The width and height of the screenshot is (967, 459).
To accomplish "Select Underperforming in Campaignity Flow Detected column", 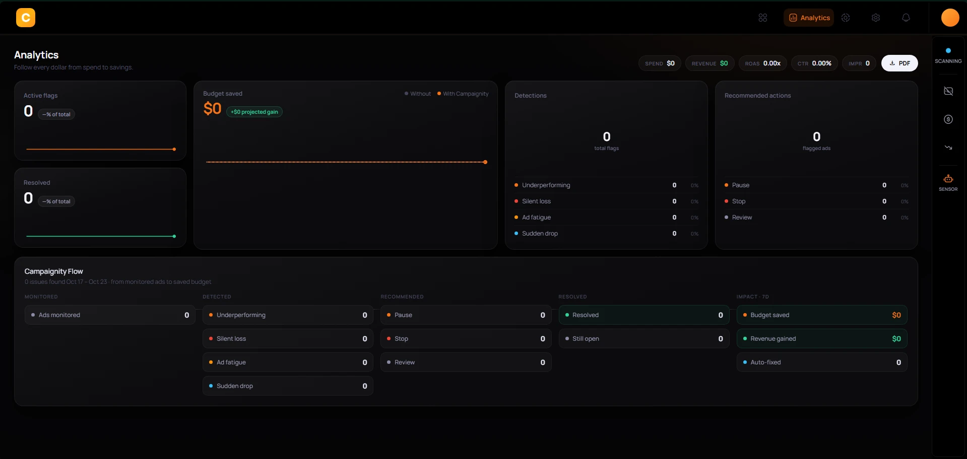I will tap(288, 315).
